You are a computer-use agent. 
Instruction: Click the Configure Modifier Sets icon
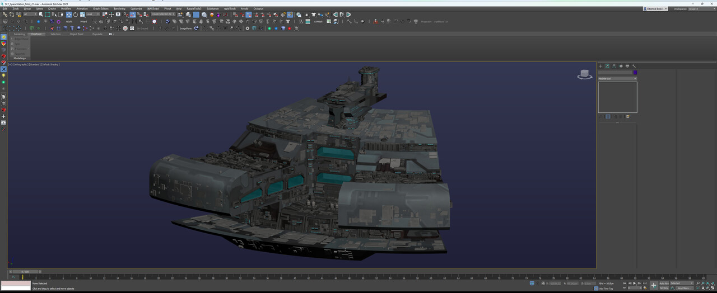pos(628,117)
